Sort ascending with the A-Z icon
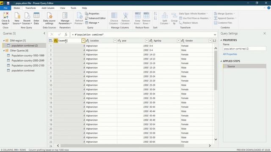Screen dimensions: 271x152 155,14
